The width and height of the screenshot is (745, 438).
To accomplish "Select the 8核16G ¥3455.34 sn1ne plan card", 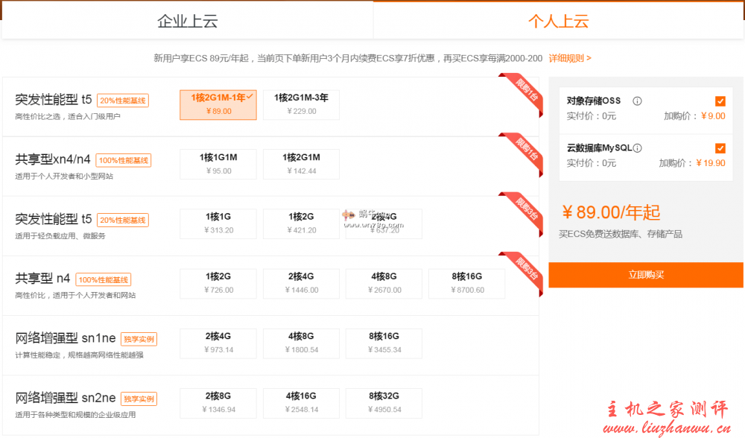I will tap(384, 343).
